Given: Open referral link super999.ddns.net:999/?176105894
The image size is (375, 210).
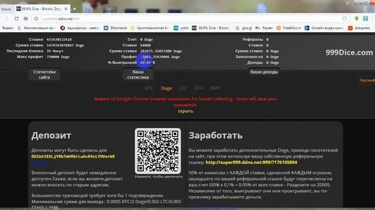Looking at the screenshot, I should 251,162.
